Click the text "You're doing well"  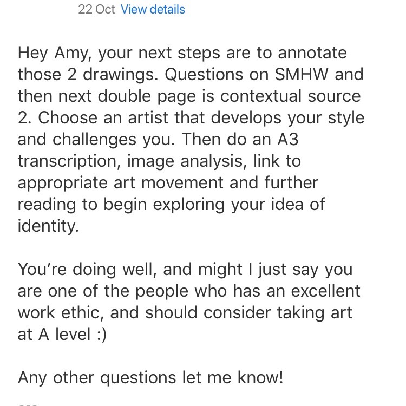[x=86, y=269]
